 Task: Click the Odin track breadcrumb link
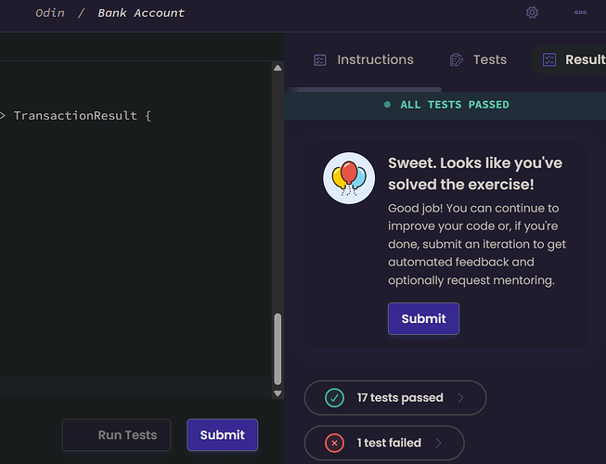click(50, 13)
